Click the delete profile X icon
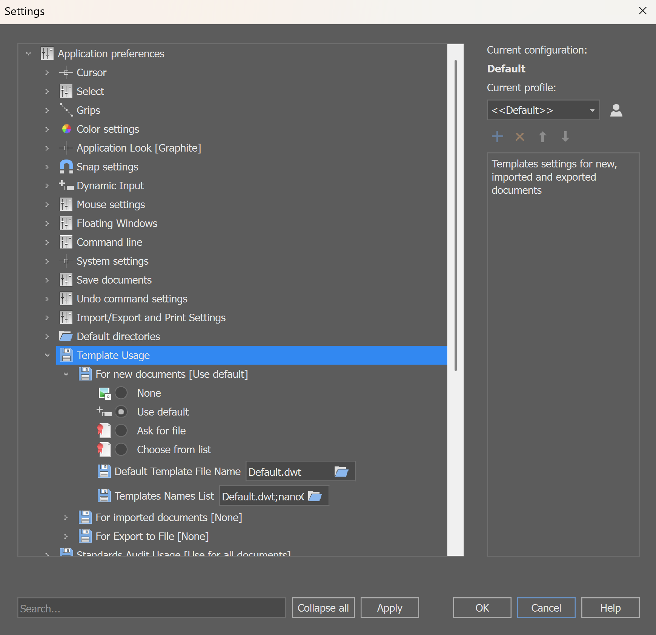This screenshot has width=656, height=635. [x=520, y=137]
